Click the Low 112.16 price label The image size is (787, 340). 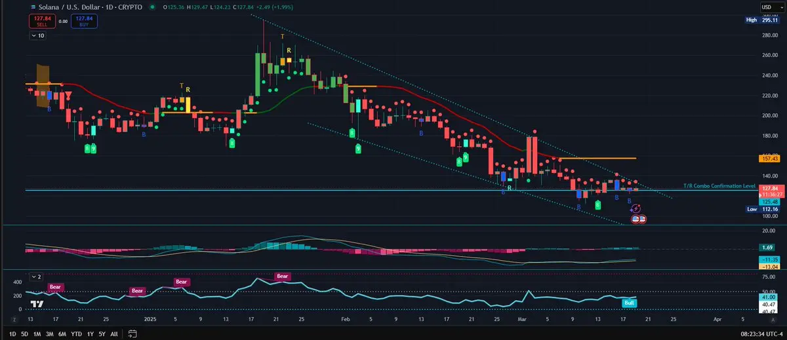762,210
